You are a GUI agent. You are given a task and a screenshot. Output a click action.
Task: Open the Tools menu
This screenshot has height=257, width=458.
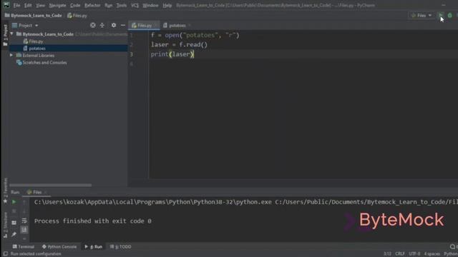pyautogui.click(x=121, y=5)
